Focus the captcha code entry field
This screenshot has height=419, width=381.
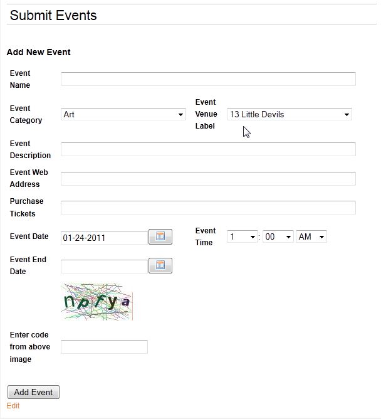tap(104, 347)
